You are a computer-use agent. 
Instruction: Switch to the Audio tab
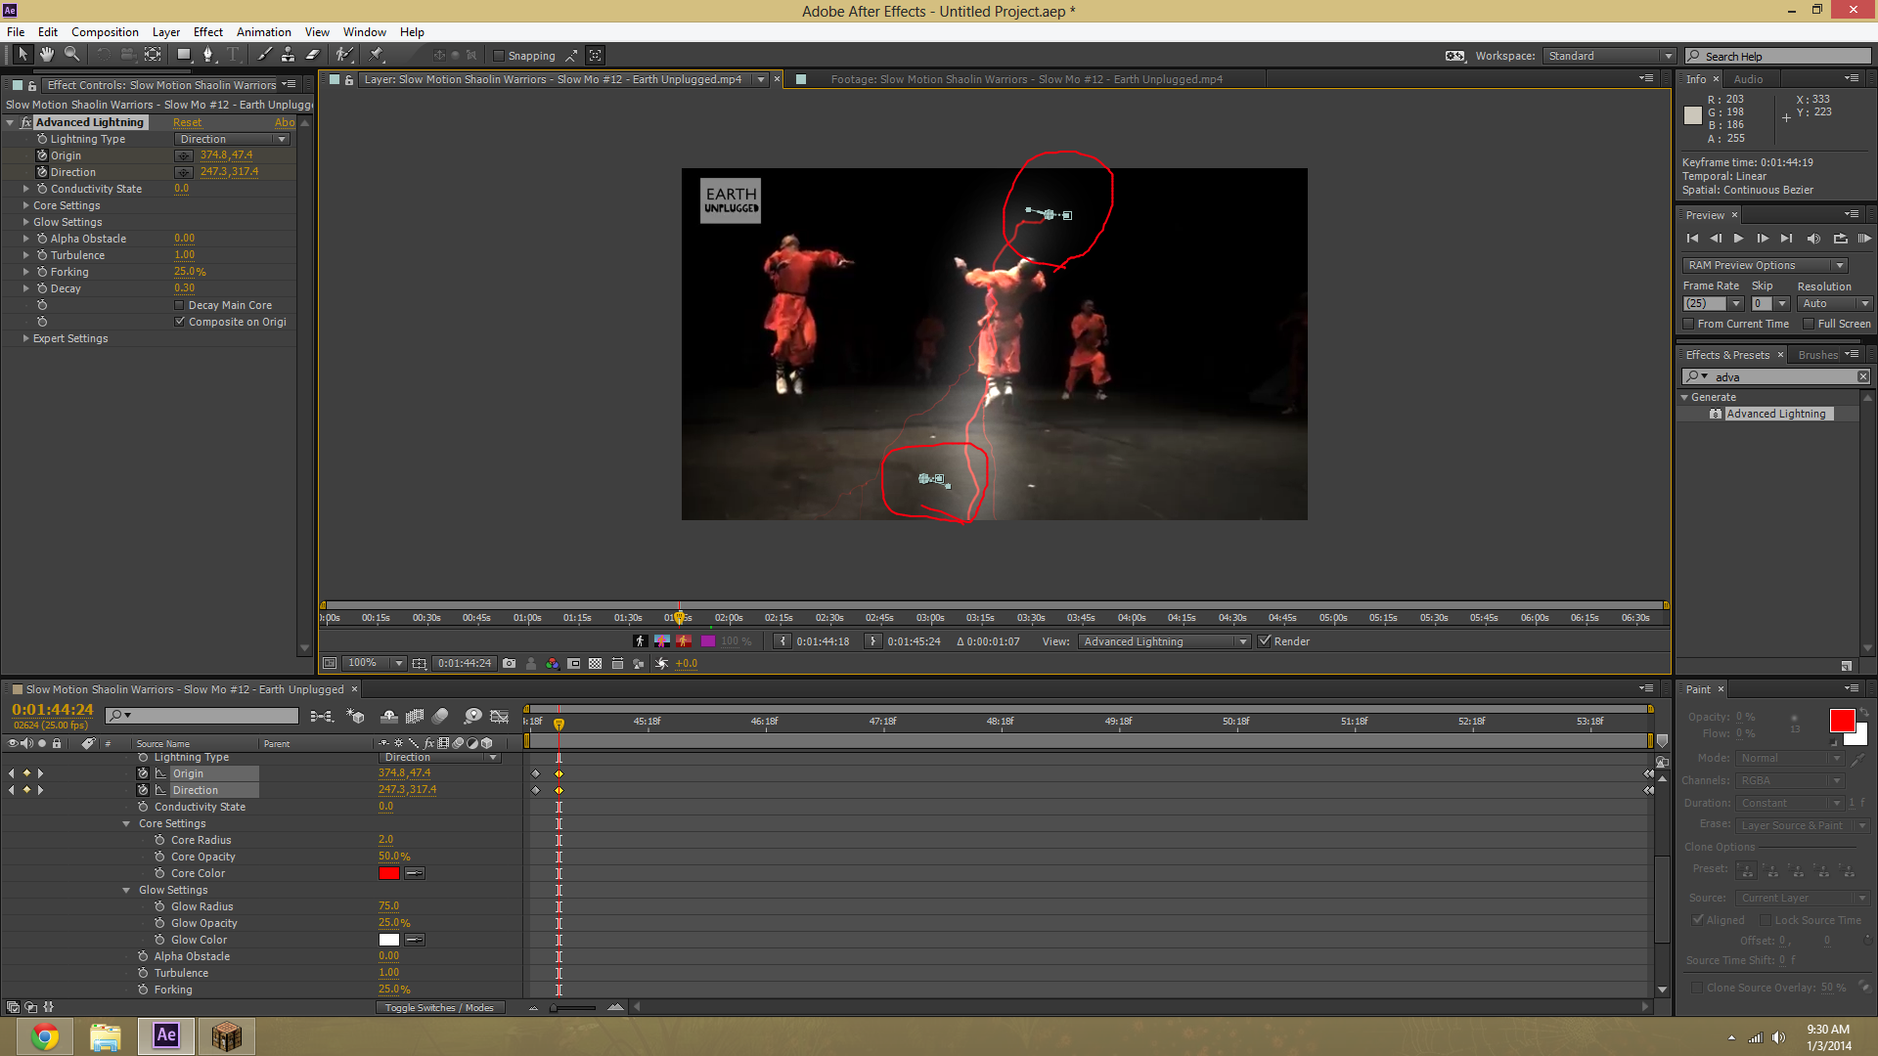point(1748,79)
